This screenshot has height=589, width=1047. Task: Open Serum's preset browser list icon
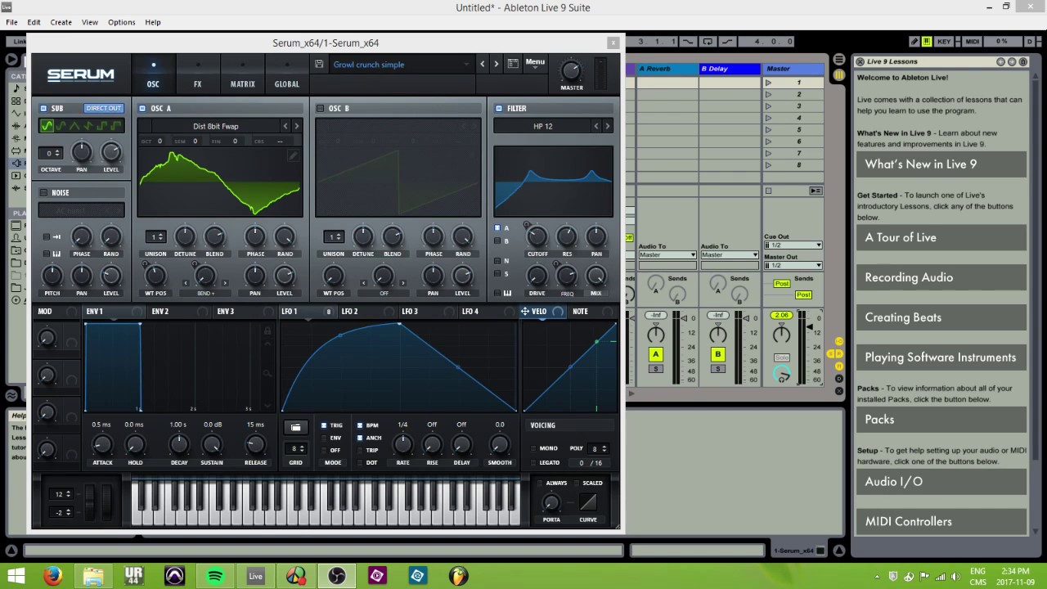pyautogui.click(x=513, y=64)
